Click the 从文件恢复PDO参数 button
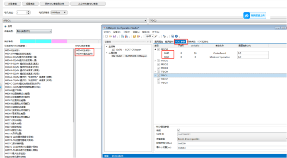 [88, 4]
